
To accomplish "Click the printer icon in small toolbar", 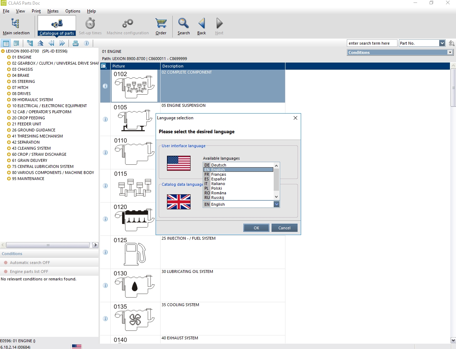I will tap(76, 43).
